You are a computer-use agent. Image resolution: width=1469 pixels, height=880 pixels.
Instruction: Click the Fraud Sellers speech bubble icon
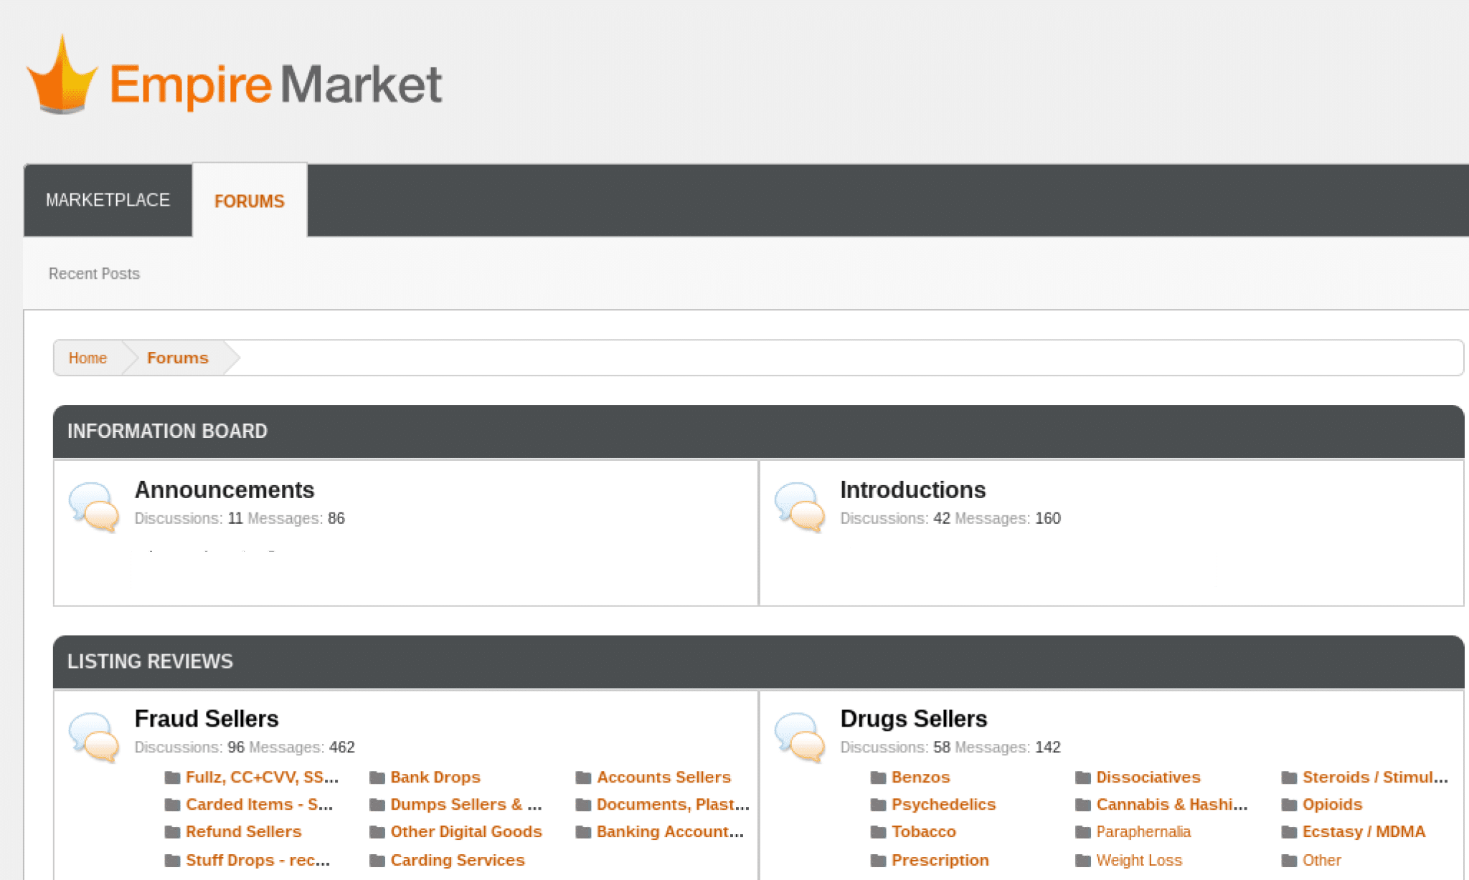[94, 737]
